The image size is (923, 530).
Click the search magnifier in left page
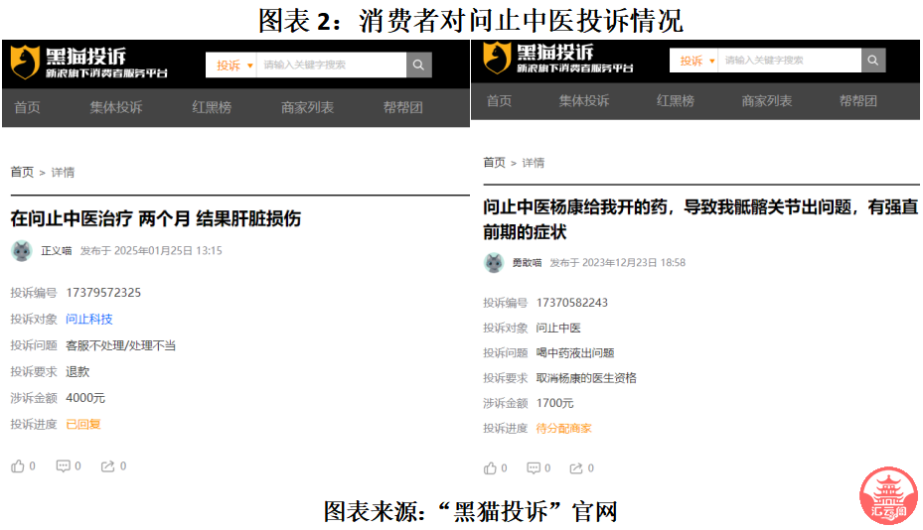coord(418,65)
